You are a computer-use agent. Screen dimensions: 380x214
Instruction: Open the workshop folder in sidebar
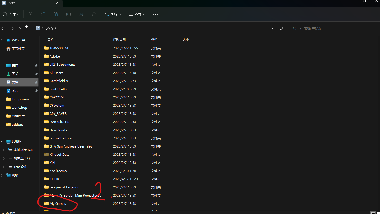pos(17,108)
